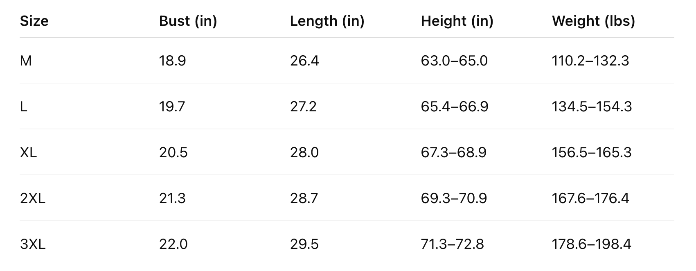Click weight range 110.2–132.3 cell

click(590, 61)
